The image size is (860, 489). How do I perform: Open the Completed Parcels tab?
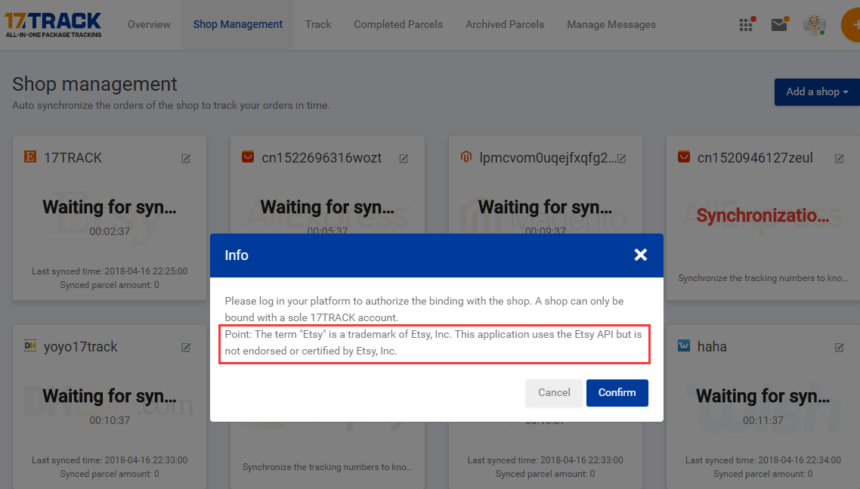398,25
